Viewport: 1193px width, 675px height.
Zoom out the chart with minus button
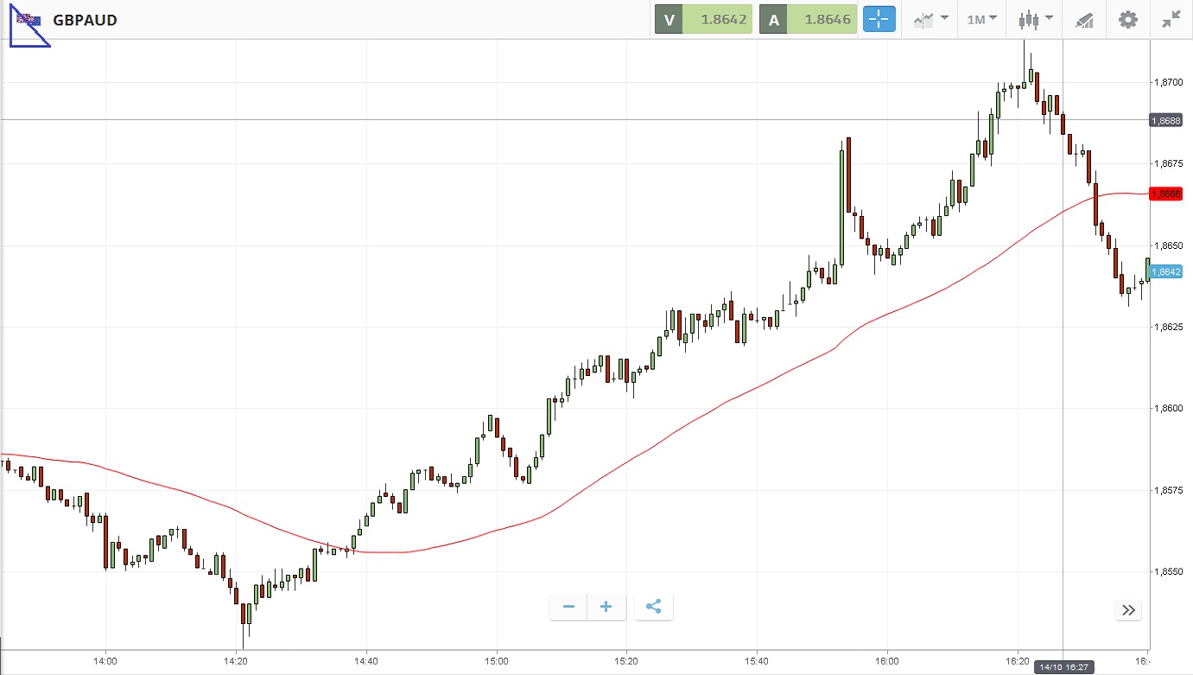568,607
